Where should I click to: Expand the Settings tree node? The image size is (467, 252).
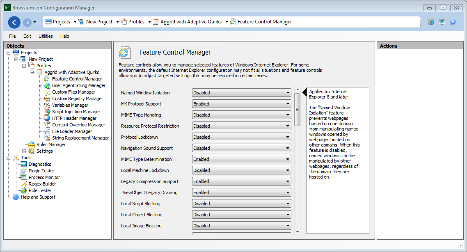click(24, 151)
